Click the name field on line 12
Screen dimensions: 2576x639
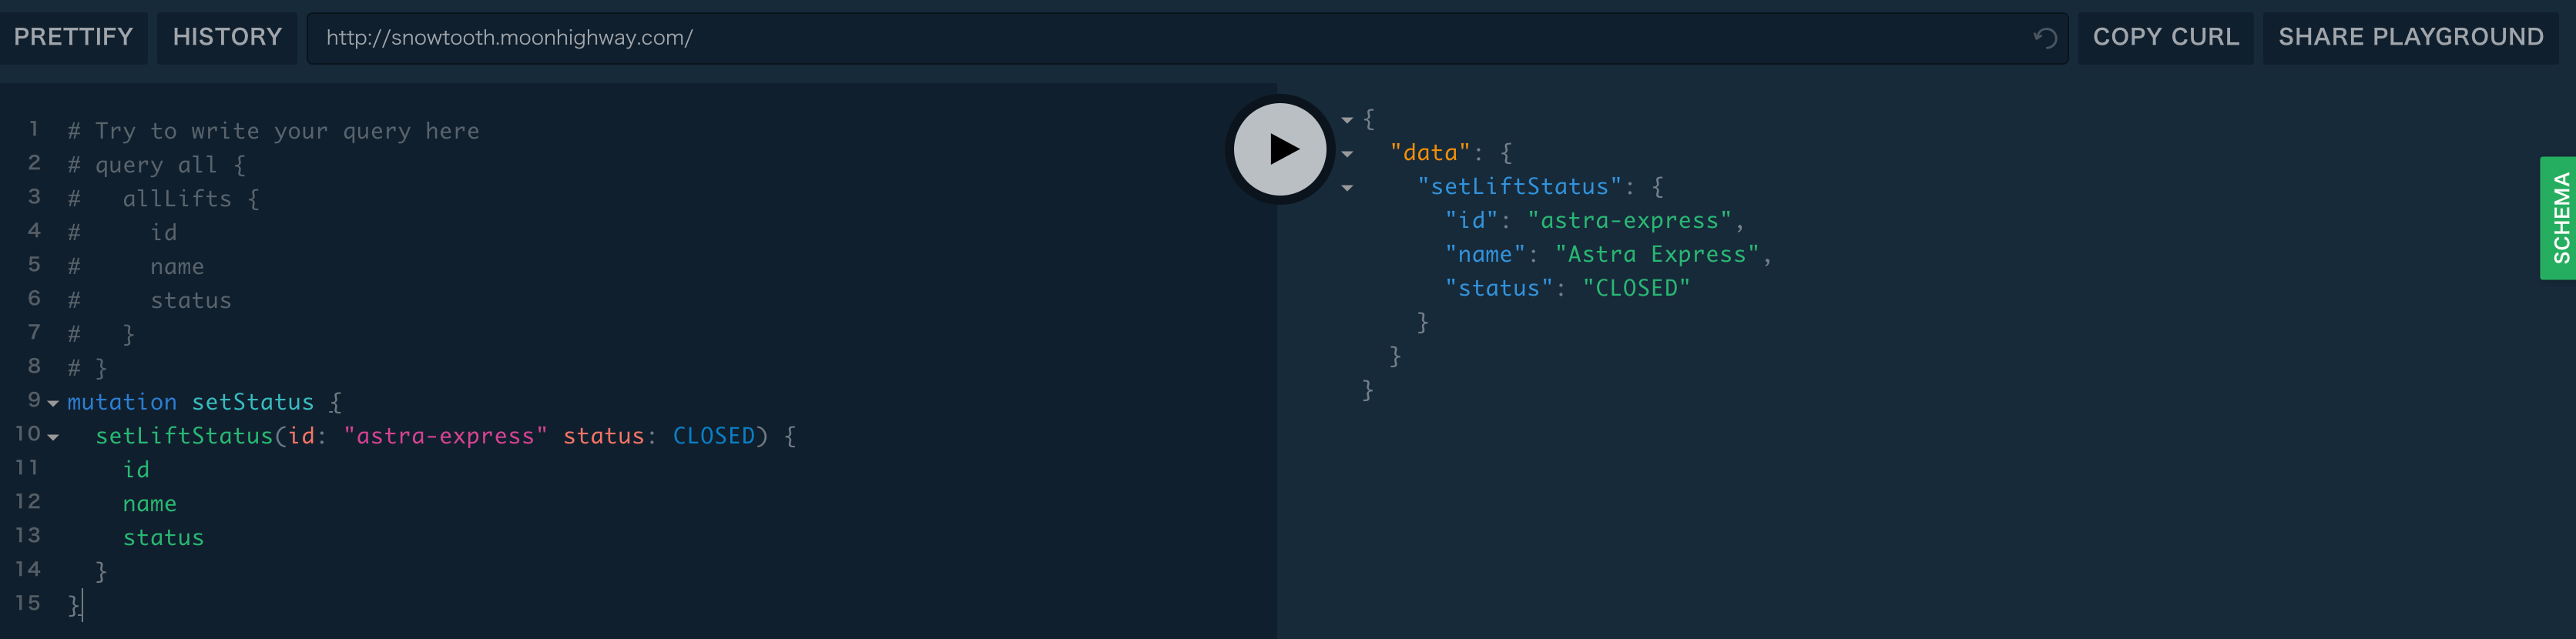tap(149, 504)
